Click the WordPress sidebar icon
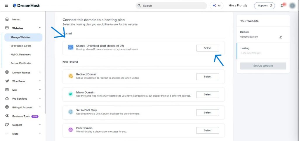This screenshot has width=299, height=141. coord(7,81)
